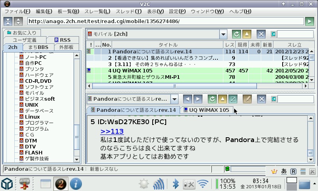Click the collapse-up double arrow toolbar button
Image resolution: width=318 pixels, height=191 pixels.
click(8, 21)
